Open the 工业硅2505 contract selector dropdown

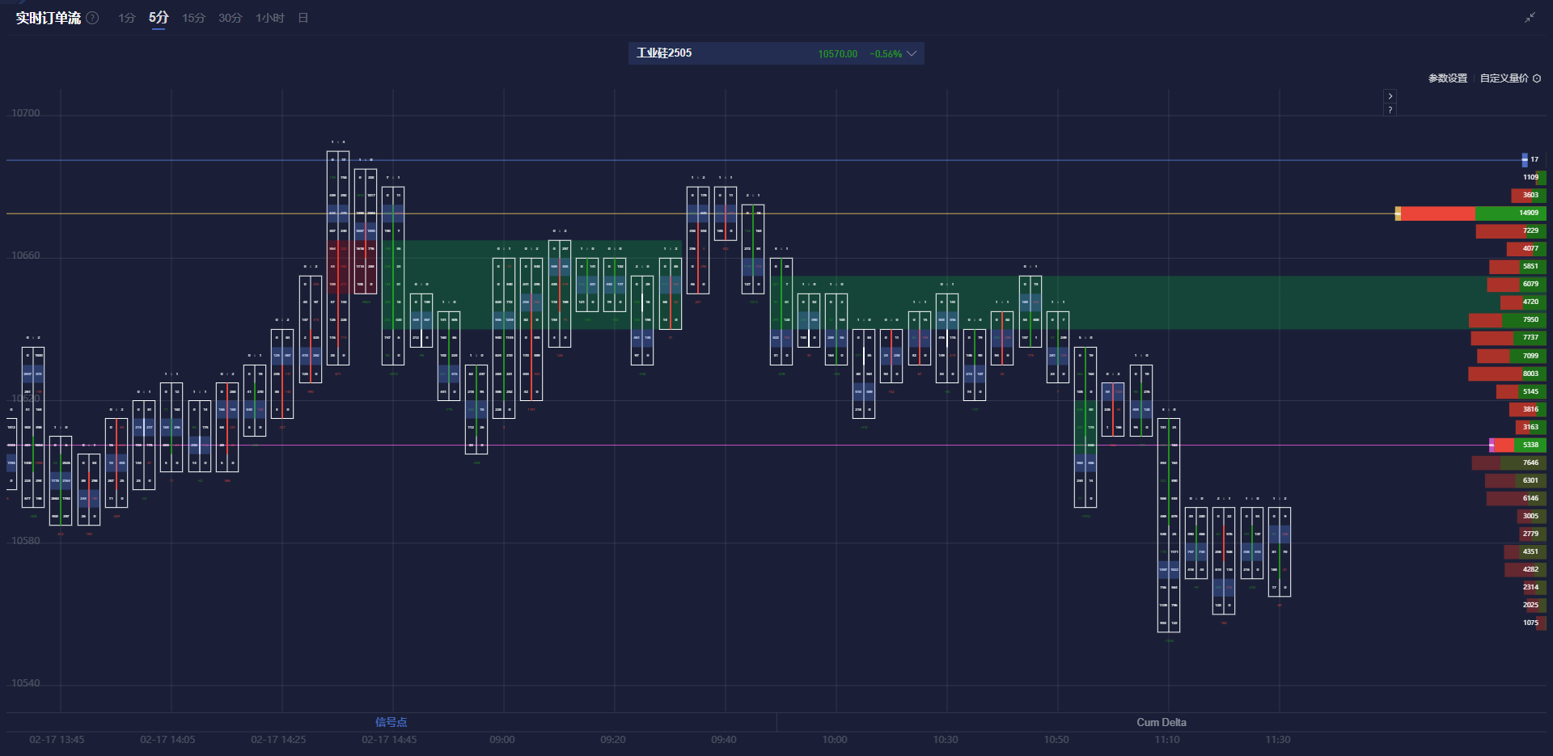tap(663, 53)
